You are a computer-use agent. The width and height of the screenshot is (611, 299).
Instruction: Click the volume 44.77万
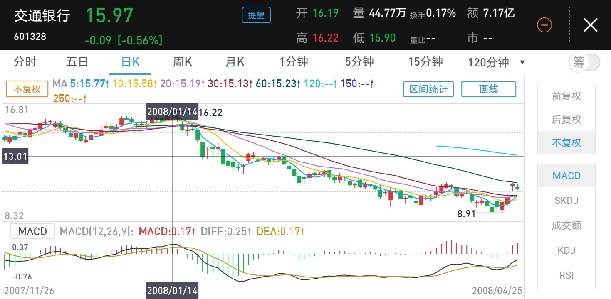click(387, 13)
